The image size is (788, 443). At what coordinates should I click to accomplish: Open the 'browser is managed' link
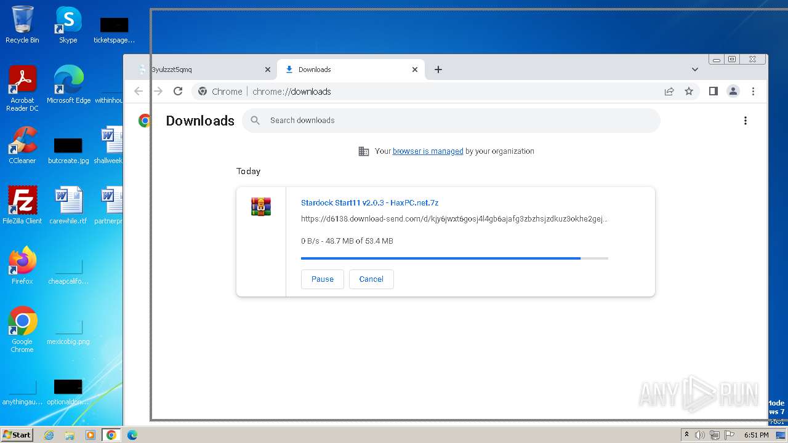(428, 151)
